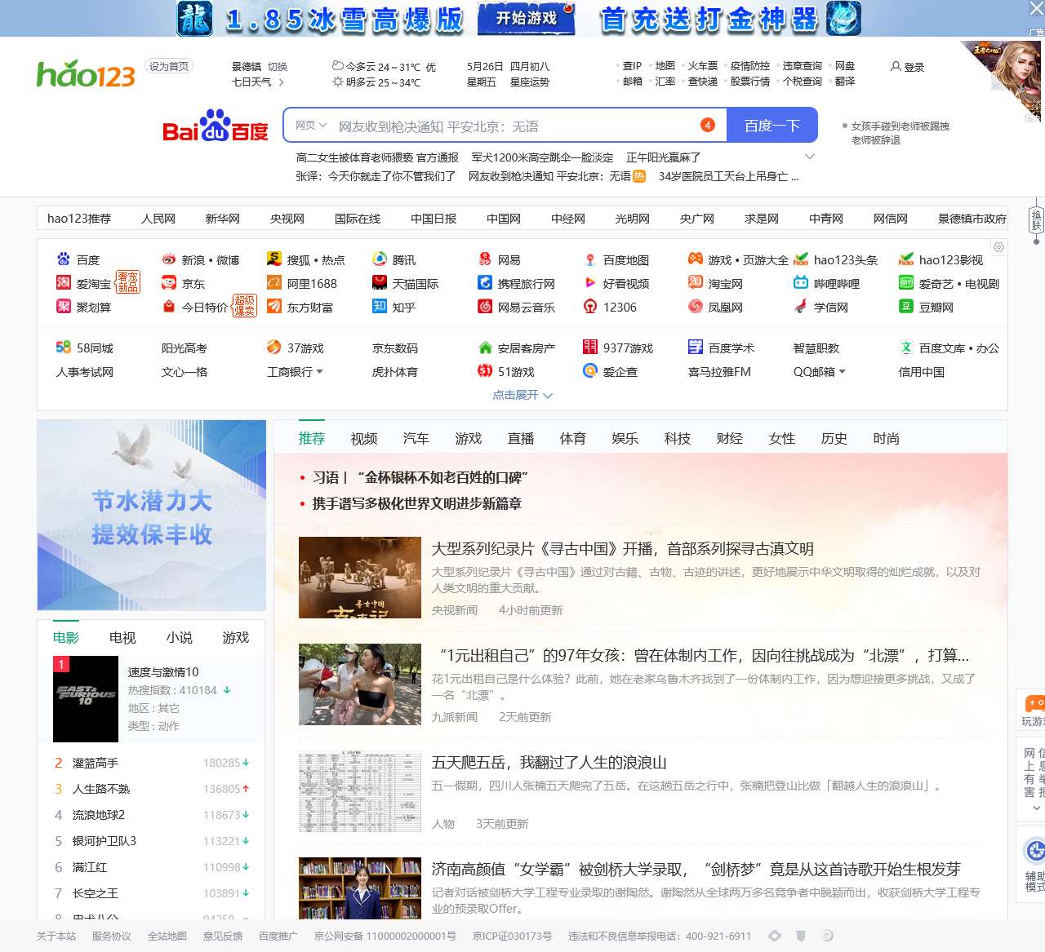Open the Ctrip travel icon link
The width and height of the screenshot is (1045, 952).
coord(484,283)
